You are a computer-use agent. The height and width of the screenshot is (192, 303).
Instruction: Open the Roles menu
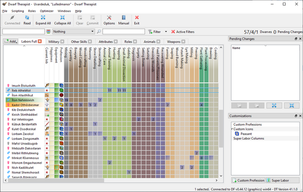pos(32,11)
